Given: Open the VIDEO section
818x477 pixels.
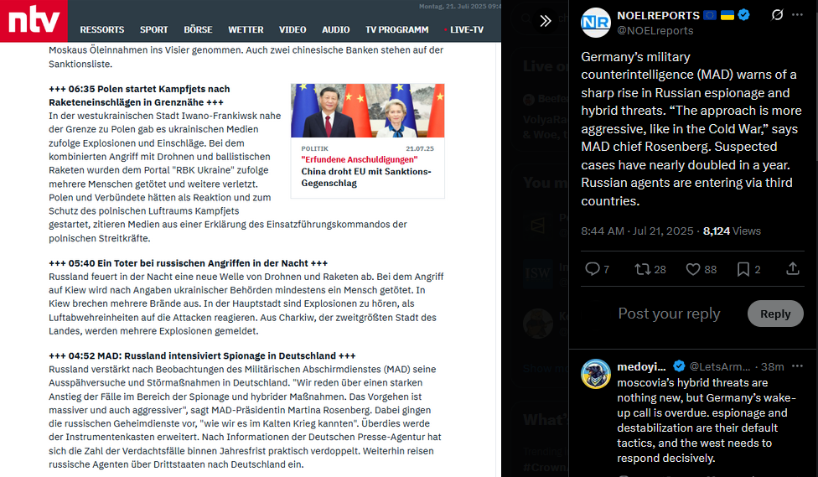Looking at the screenshot, I should click(293, 29).
